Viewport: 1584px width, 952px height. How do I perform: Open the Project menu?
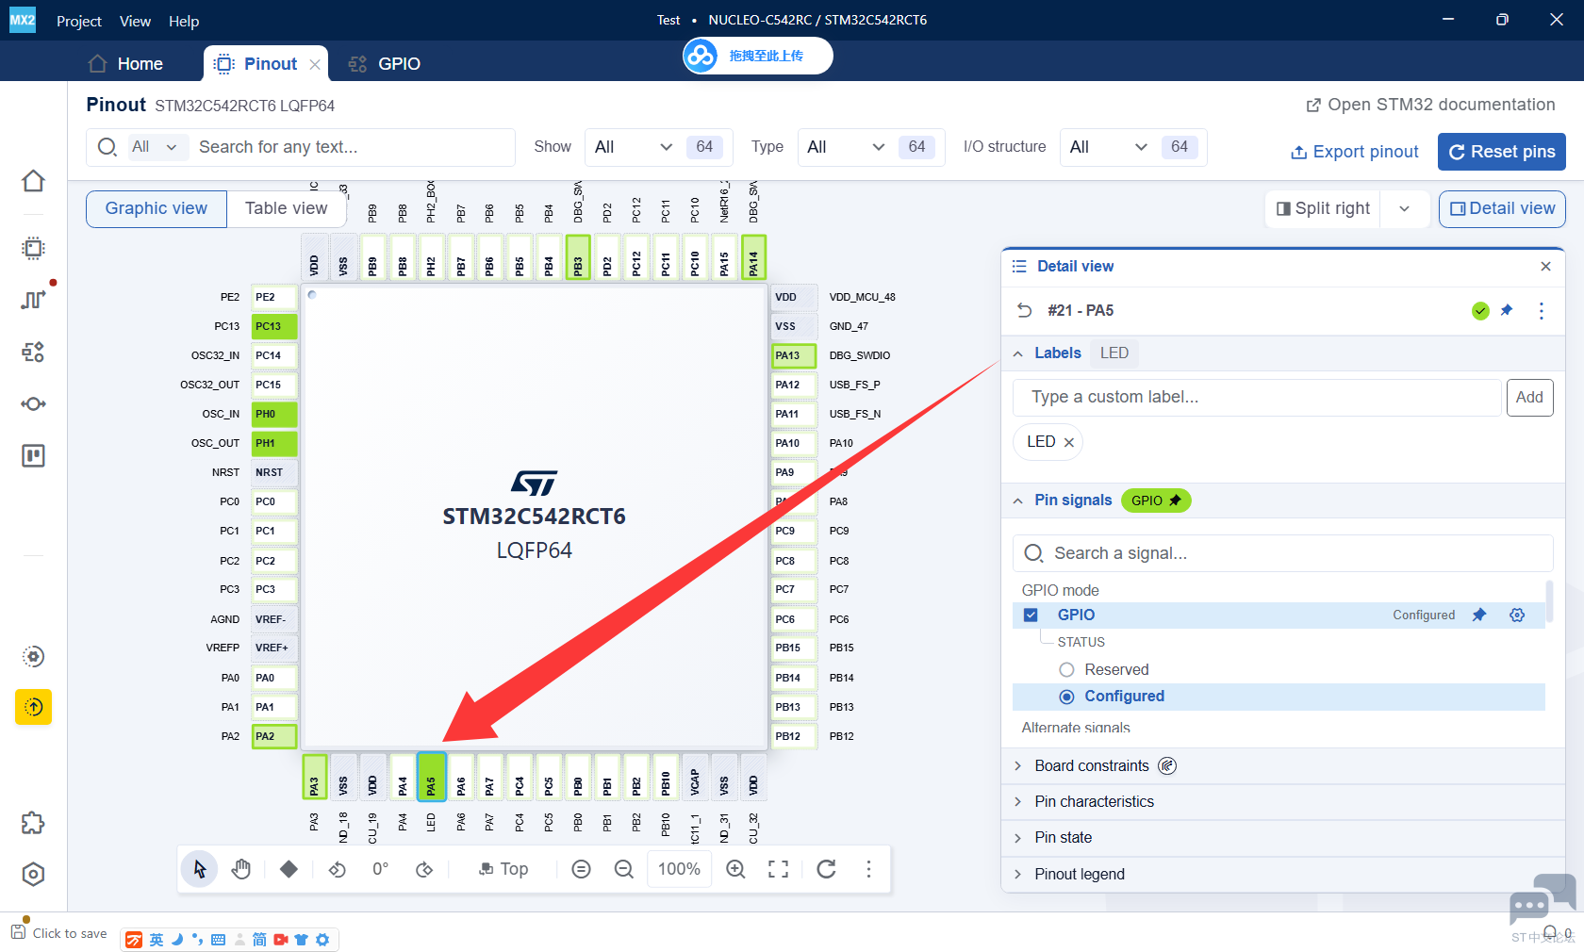(x=79, y=21)
